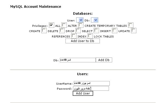The image size is (168, 103).
Task: Tick the checkbox directly before DROP
Action: pyautogui.click(x=62, y=30)
